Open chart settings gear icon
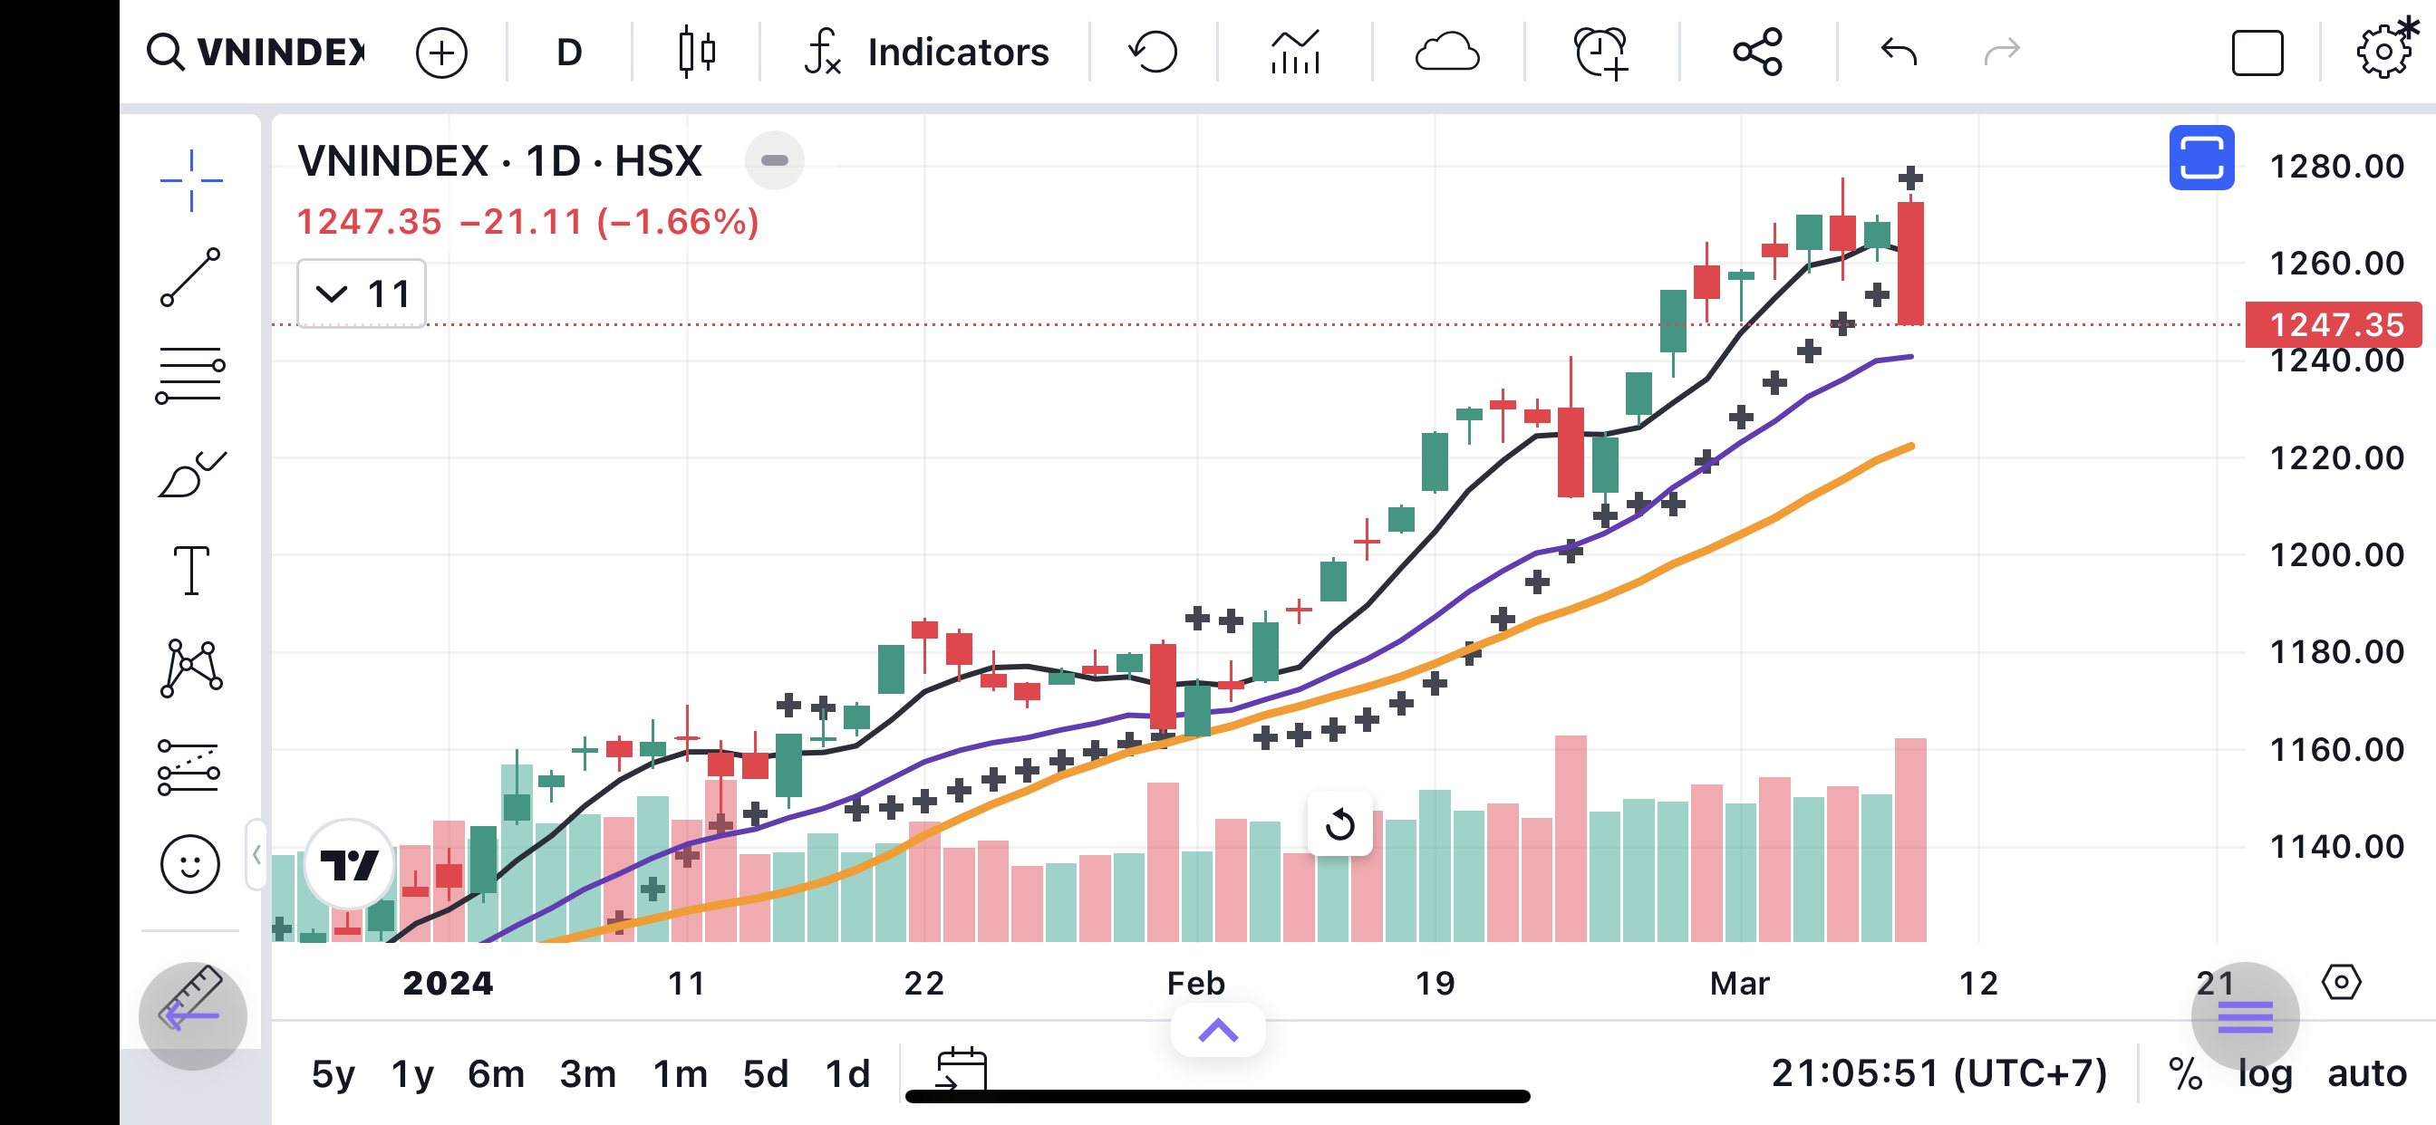Image resolution: width=2436 pixels, height=1125 pixels. coord(2385,49)
